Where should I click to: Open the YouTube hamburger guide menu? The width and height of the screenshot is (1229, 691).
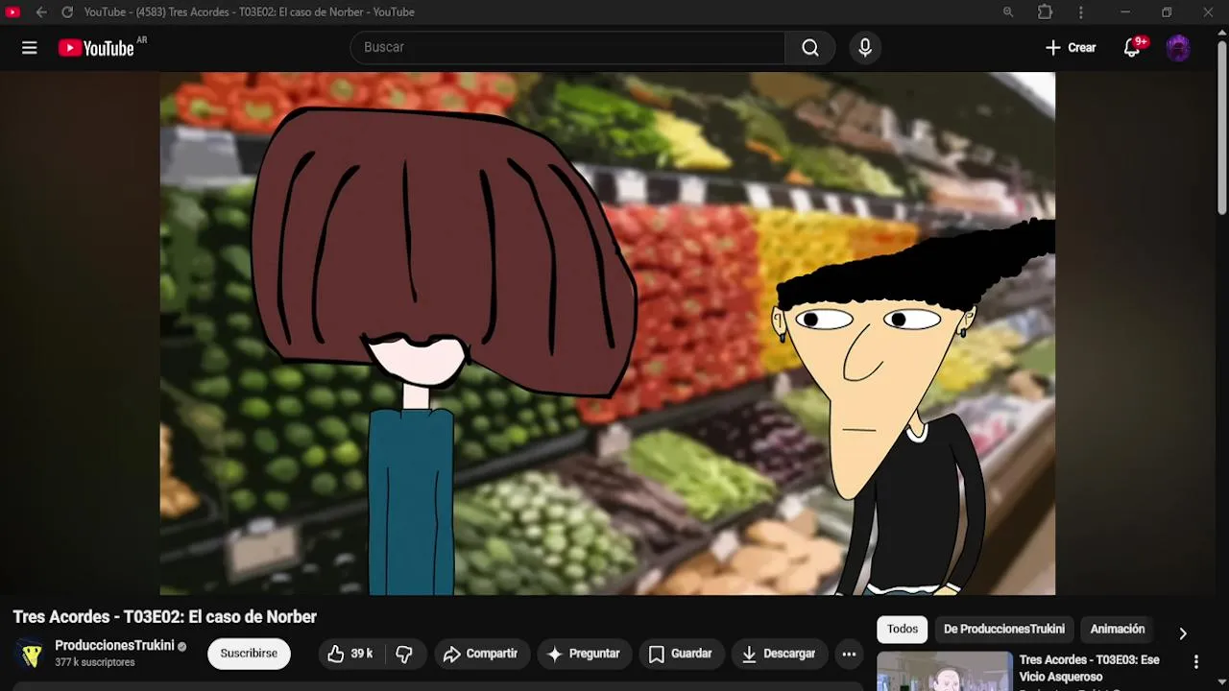click(30, 48)
